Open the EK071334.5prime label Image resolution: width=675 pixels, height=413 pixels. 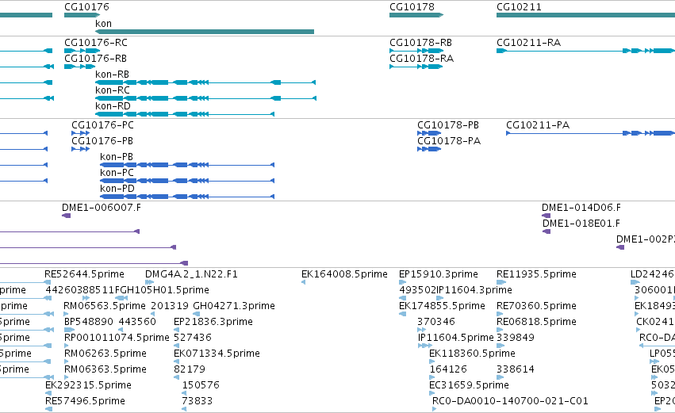point(217,354)
